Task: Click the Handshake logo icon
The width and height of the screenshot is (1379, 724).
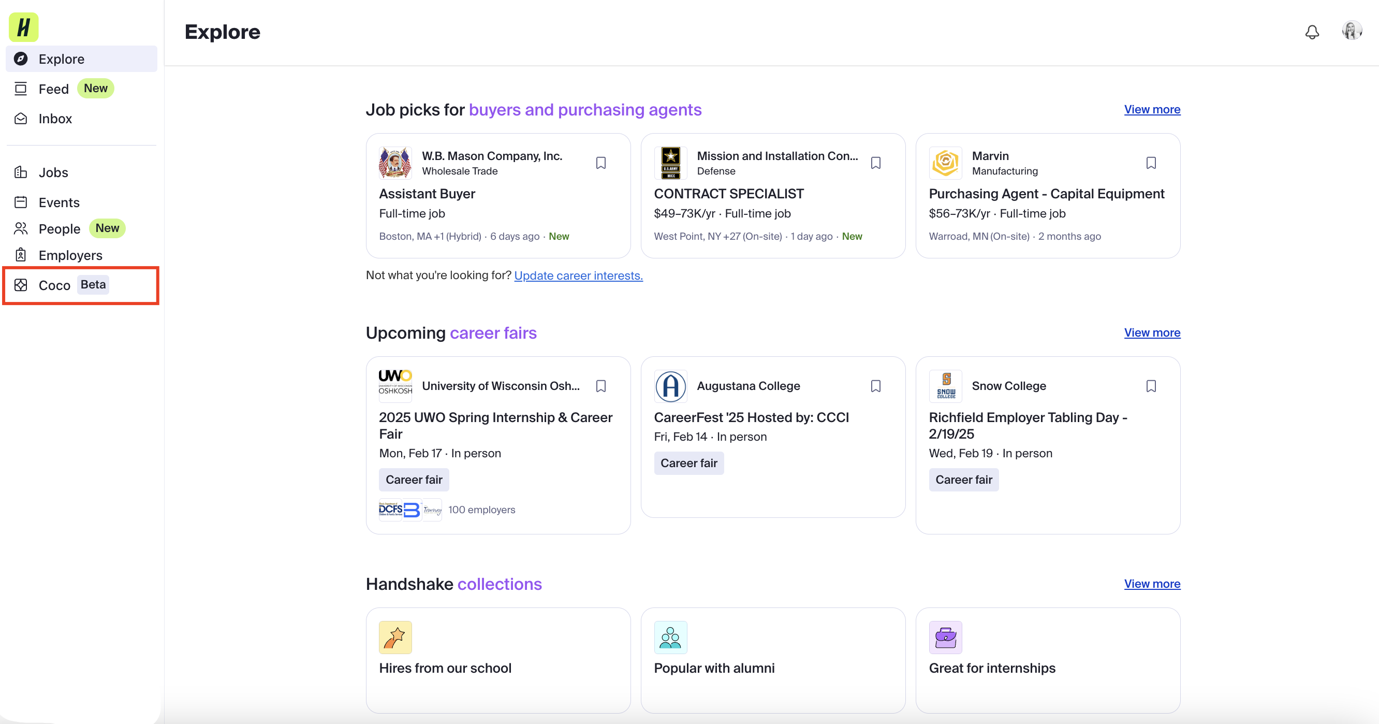Action: click(x=24, y=27)
